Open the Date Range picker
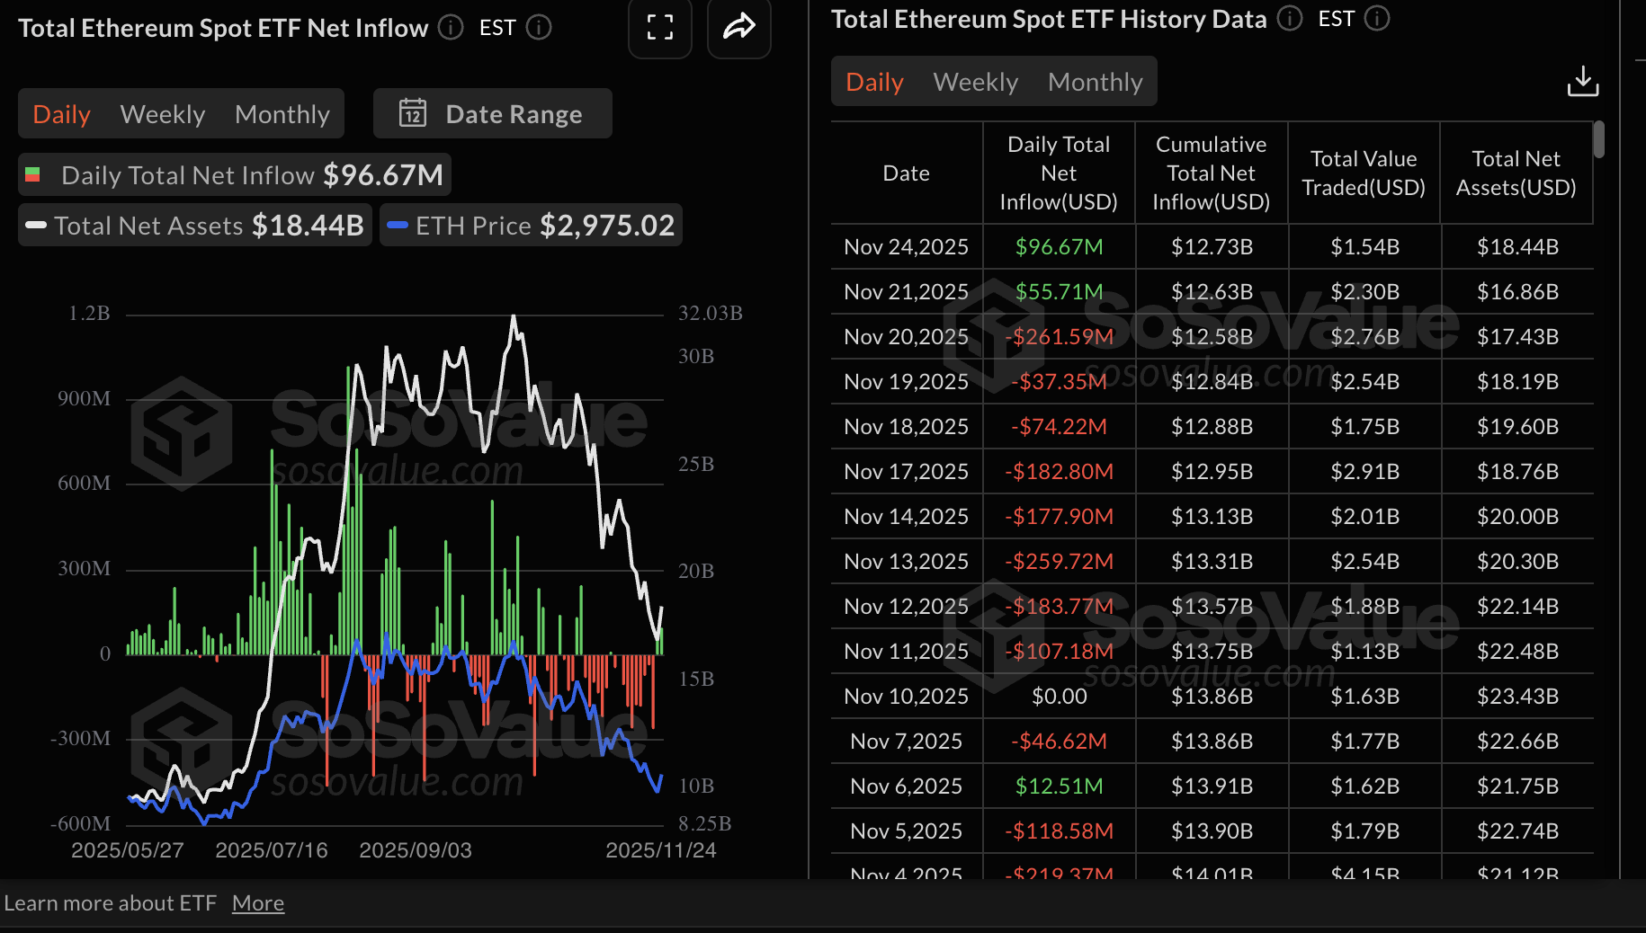The height and width of the screenshot is (933, 1646). [x=492, y=113]
